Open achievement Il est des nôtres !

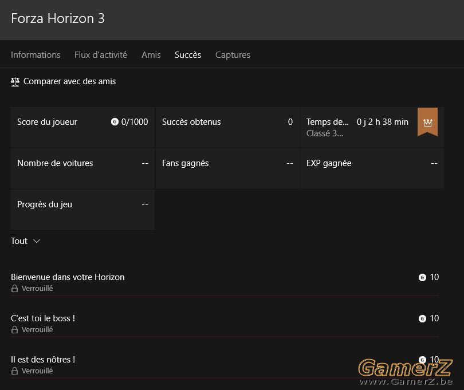[x=225, y=365]
